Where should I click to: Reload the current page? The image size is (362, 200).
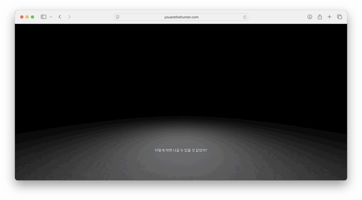click(x=245, y=17)
